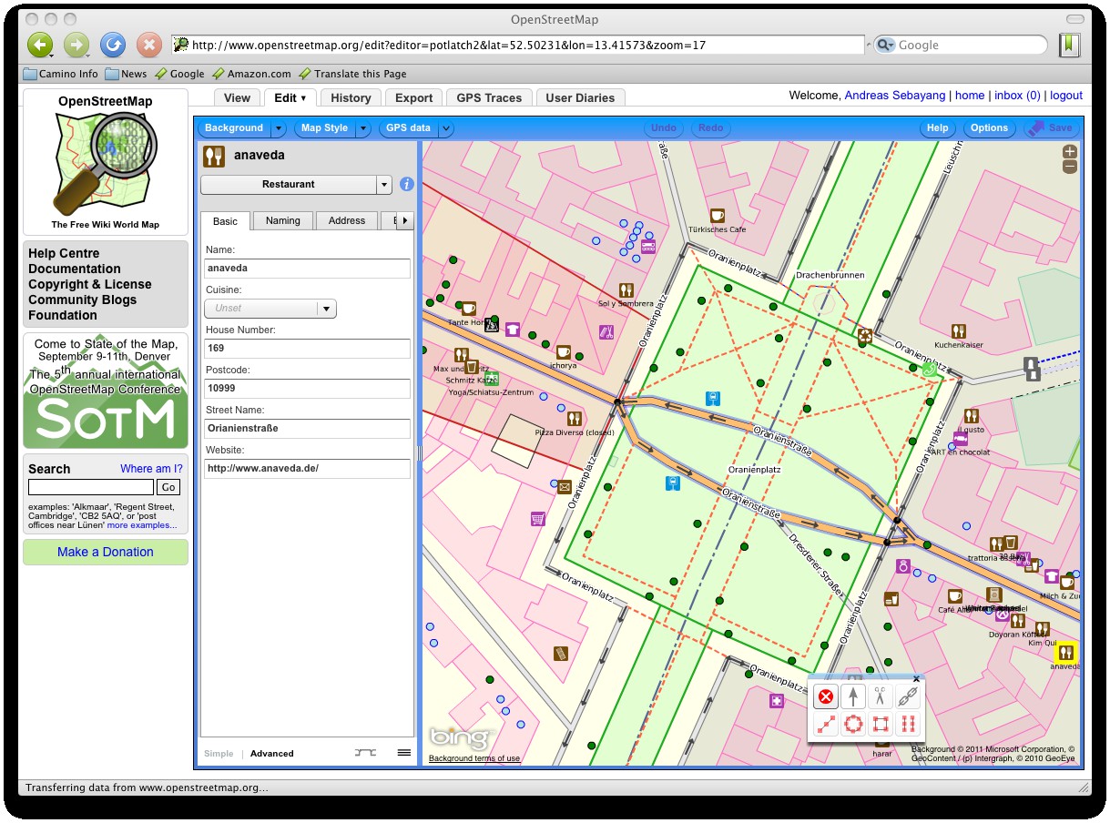Click the red delete button in toolbox
The image size is (1110, 823).
pyautogui.click(x=825, y=697)
